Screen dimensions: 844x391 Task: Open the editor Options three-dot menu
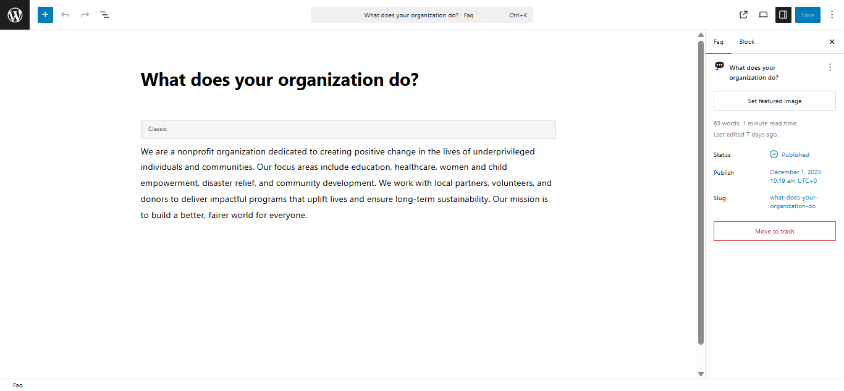point(832,15)
